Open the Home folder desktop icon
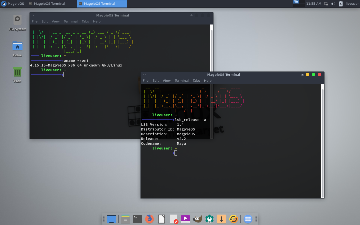 tap(17, 49)
